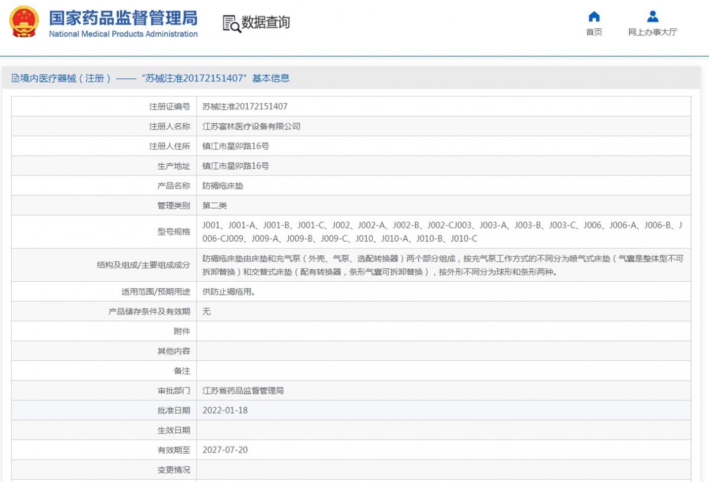Select intended use 供防止褥疮用。
This screenshot has width=709, height=482.
click(229, 292)
